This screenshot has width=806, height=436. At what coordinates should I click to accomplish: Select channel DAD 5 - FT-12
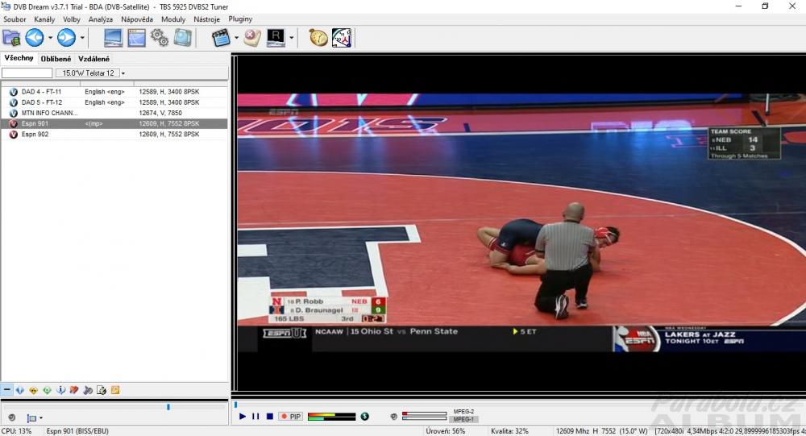114,102
